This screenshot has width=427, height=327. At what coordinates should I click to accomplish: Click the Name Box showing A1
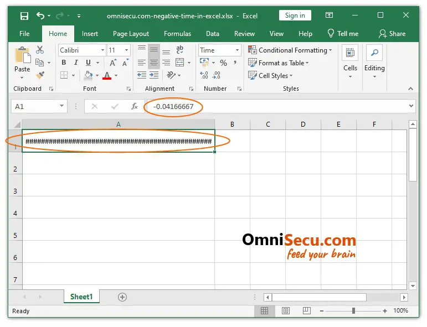pyautogui.click(x=39, y=106)
